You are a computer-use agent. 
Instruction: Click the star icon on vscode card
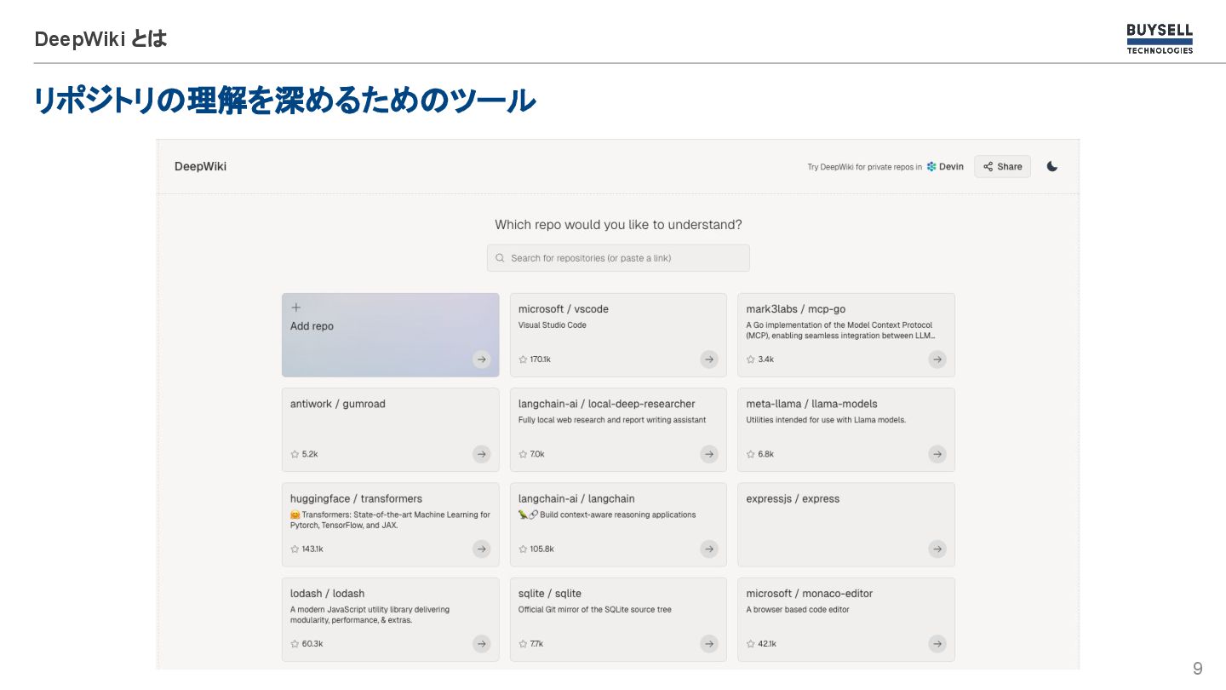(523, 359)
